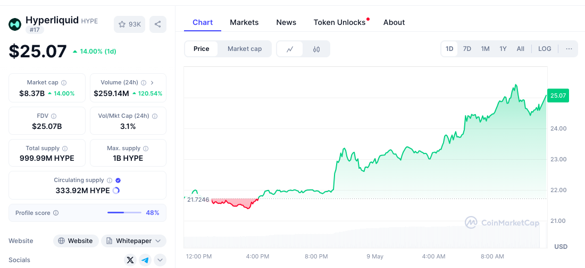Expand more socials chevron
The width and height of the screenshot is (585, 268).
click(161, 260)
